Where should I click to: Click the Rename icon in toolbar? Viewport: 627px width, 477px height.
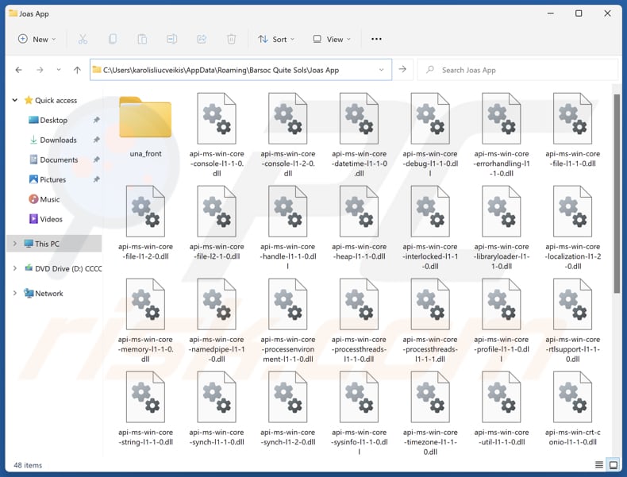pyautogui.click(x=172, y=39)
